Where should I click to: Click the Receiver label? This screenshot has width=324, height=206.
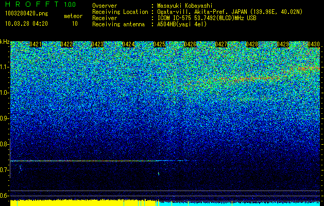105,18
